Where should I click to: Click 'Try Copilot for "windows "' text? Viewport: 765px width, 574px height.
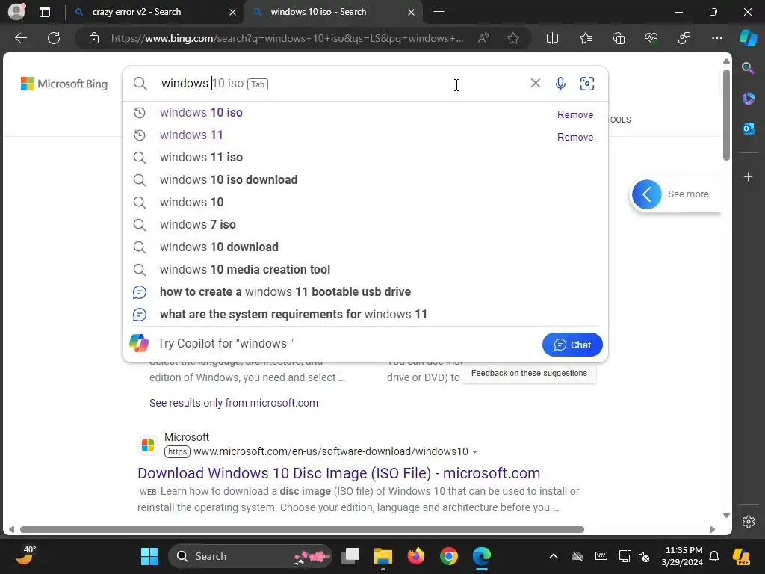coord(226,344)
